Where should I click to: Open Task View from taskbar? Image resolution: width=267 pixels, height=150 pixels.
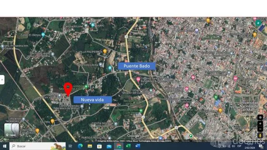(x=71, y=146)
